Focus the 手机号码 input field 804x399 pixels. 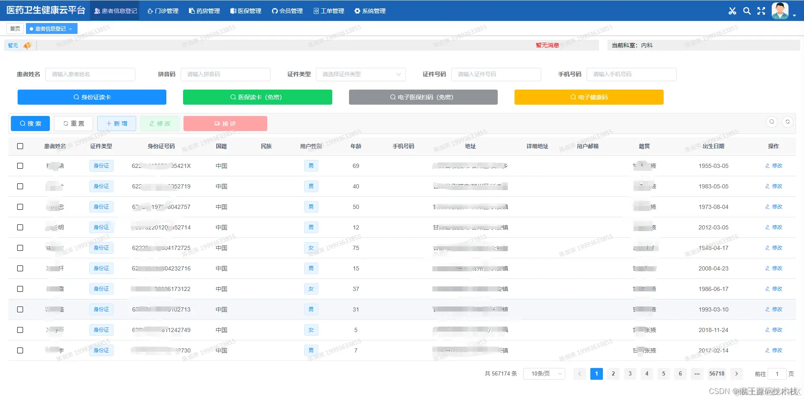coord(631,74)
